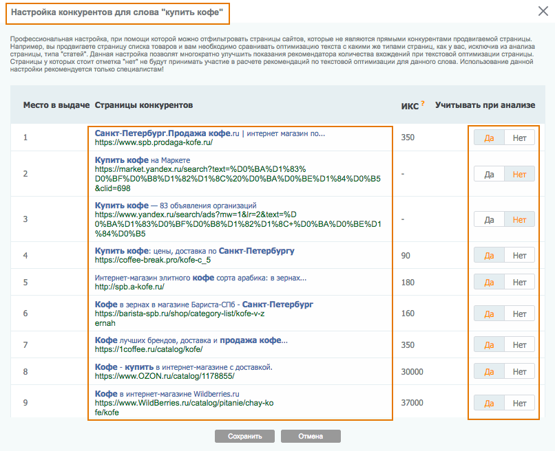Open Интернет-магазин элитного кофе link
This screenshot has width=555, height=451.
[x=200, y=278]
